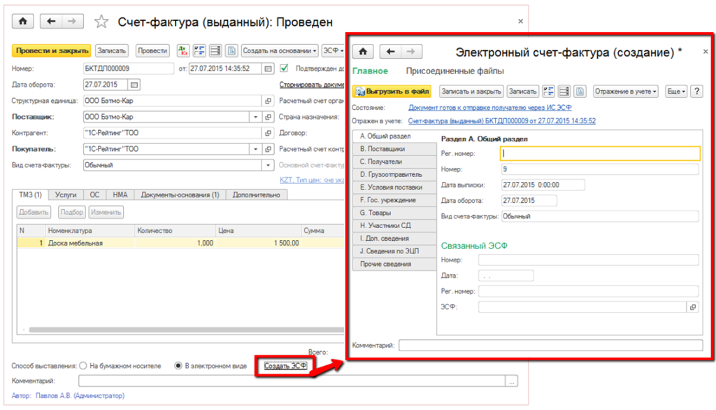
Task: Open 'Создать на основании' dropdown menu
Action: click(280, 51)
